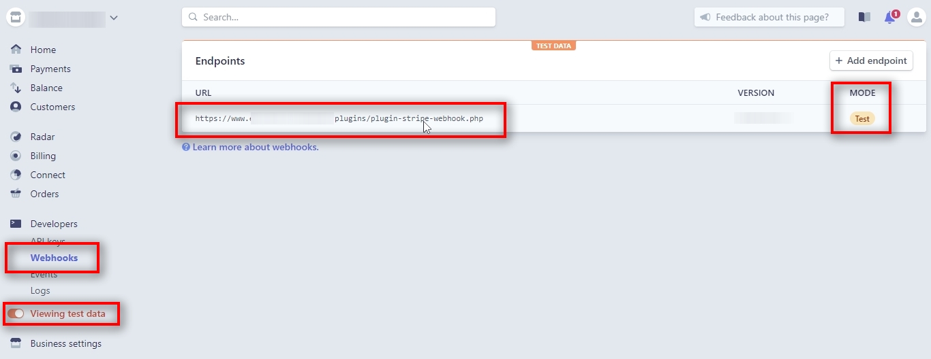Click the URL column header
Screen dimensions: 931x359
click(203, 93)
